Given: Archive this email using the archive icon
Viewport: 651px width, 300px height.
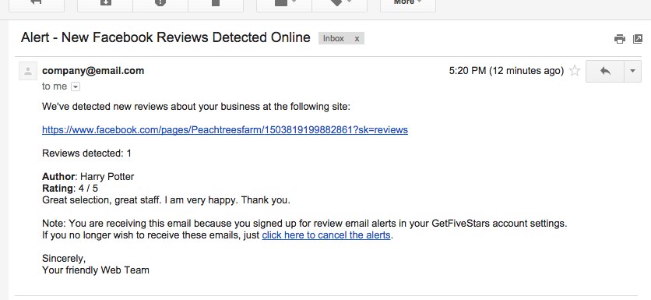Looking at the screenshot, I should click(105, 4).
